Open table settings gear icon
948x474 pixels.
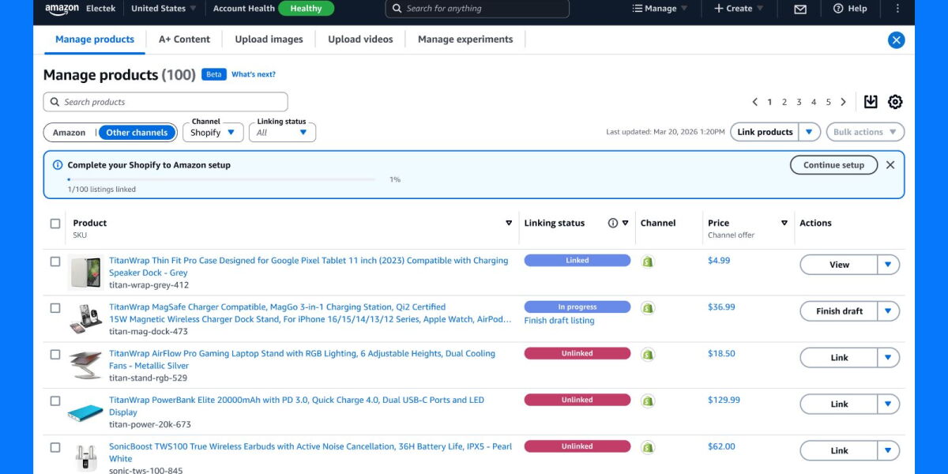(x=895, y=102)
